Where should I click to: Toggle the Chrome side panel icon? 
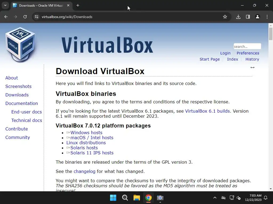pyautogui.click(x=248, y=17)
